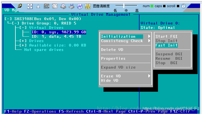Toggle the scroll lock indicator
The width and height of the screenshot is (202, 114).
178,6
